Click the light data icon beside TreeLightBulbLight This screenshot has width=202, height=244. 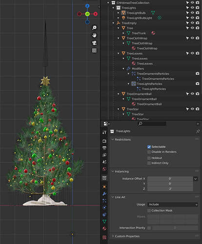coord(160,18)
